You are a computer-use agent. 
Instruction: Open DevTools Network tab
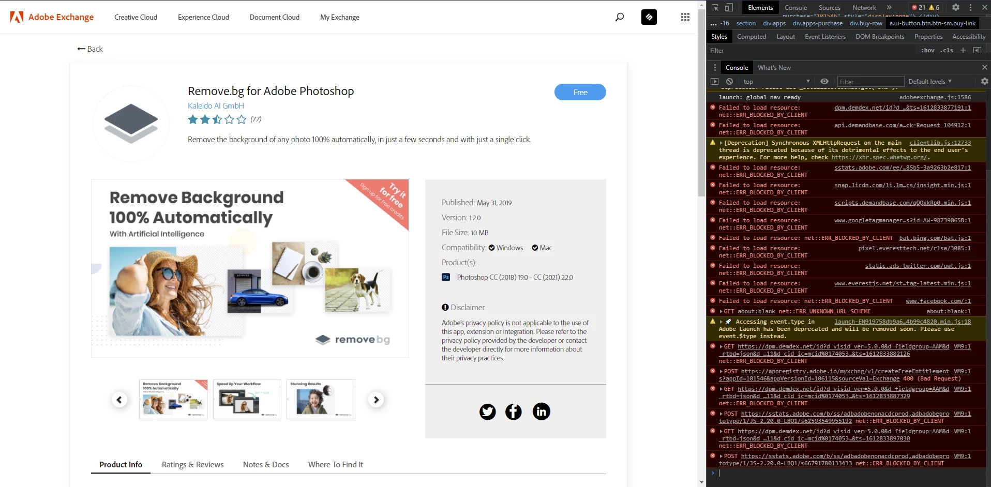(864, 7)
